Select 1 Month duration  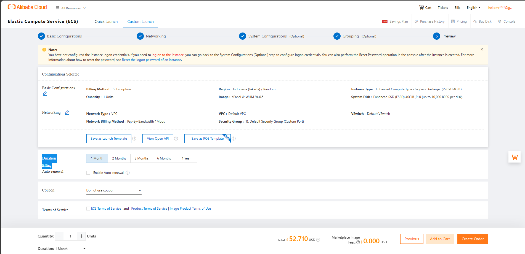coord(97,158)
